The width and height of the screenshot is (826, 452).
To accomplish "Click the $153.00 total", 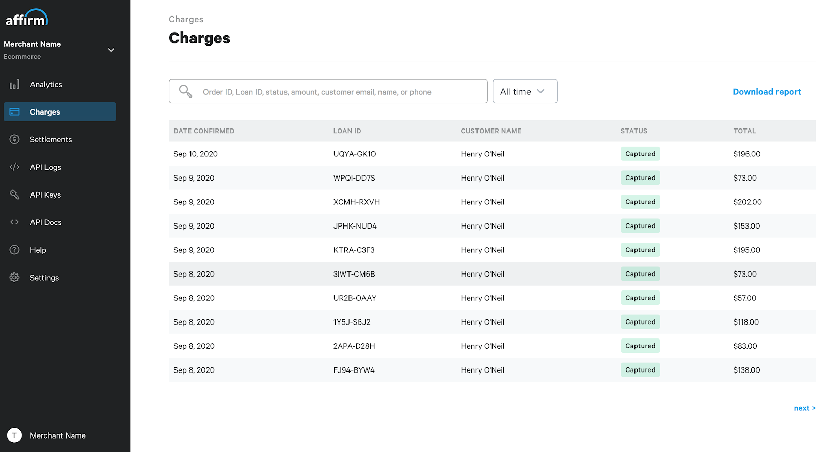I will 746,226.
